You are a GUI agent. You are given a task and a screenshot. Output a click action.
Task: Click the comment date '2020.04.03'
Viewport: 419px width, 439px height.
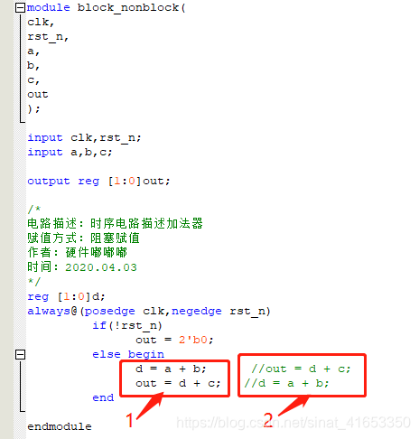click(101, 267)
